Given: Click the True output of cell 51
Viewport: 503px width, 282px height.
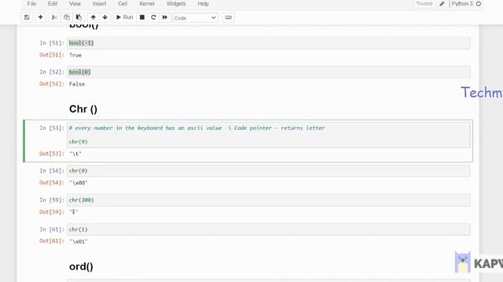Looking at the screenshot, I should (x=75, y=55).
